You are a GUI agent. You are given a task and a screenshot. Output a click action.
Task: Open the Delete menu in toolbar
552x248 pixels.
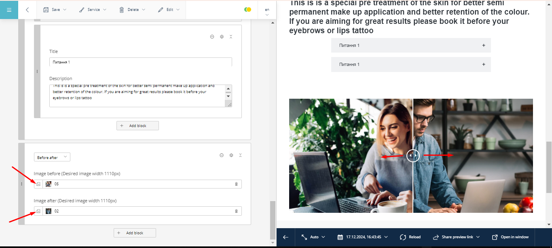(132, 10)
